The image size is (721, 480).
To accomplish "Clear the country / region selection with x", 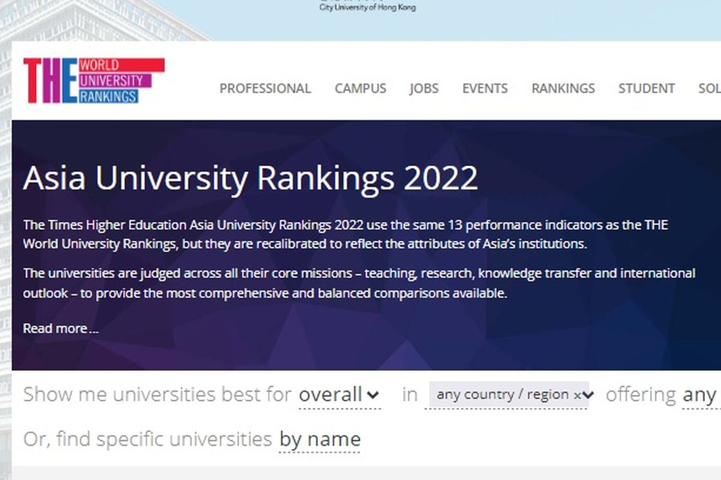I will click(x=577, y=395).
